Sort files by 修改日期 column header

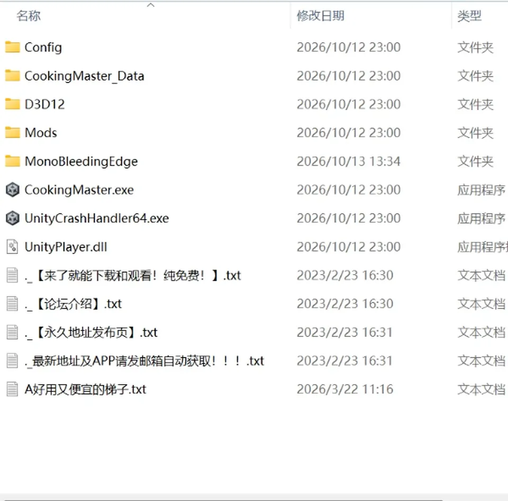[321, 15]
